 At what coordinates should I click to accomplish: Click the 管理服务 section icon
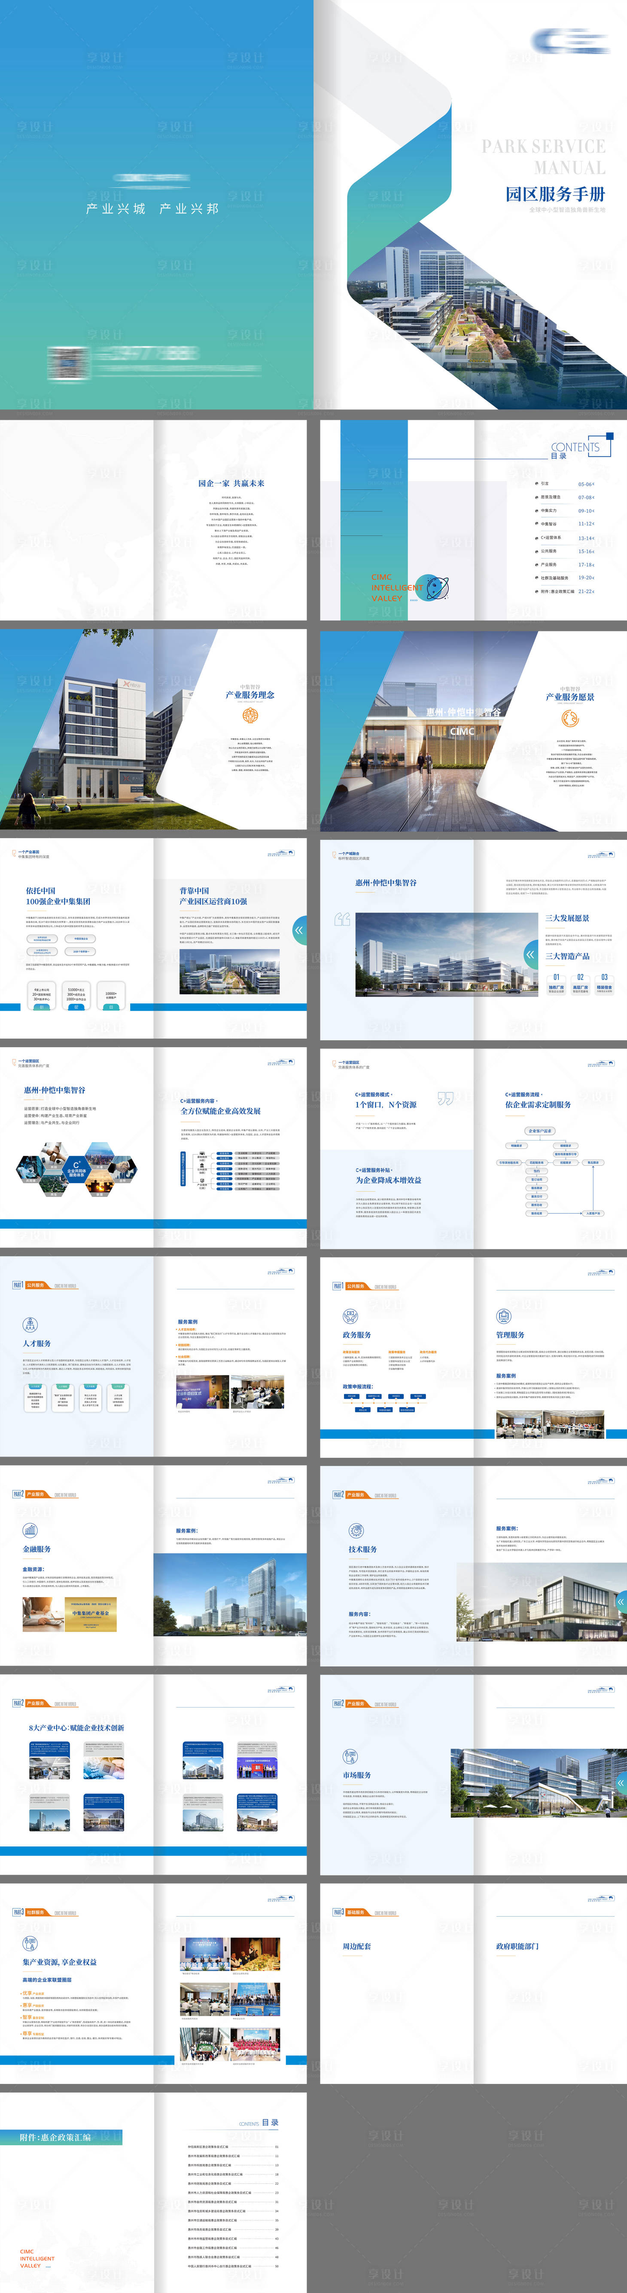click(x=504, y=1316)
